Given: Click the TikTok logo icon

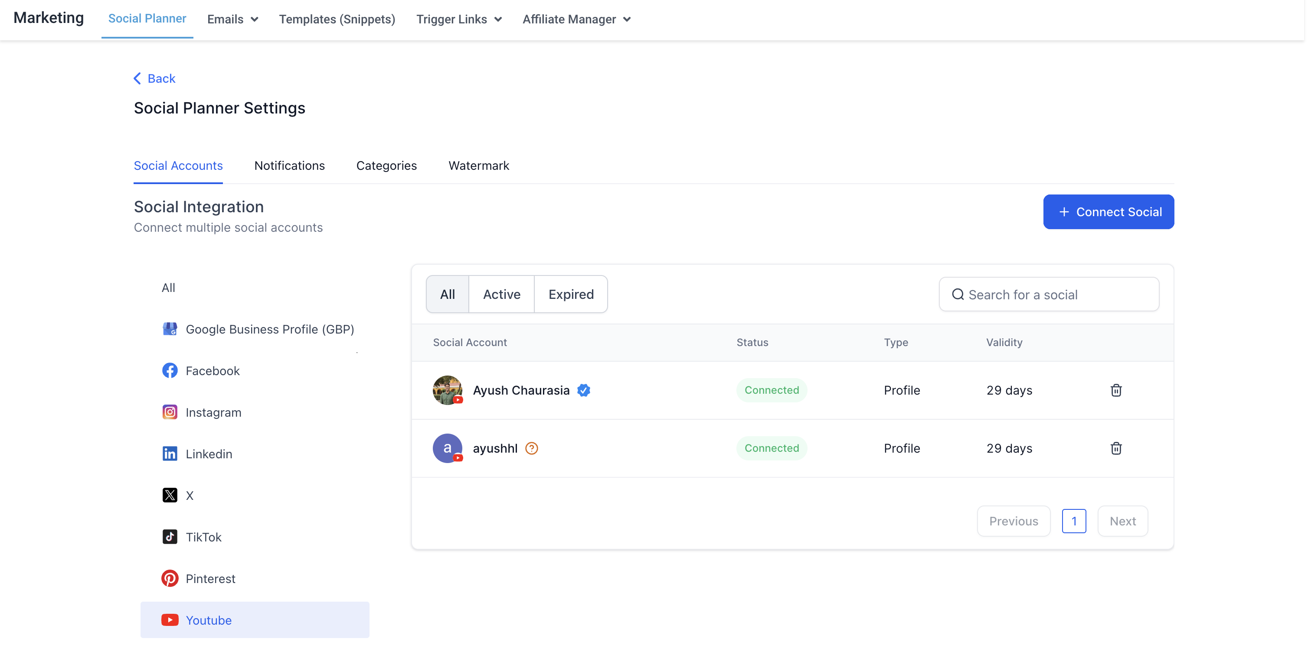Looking at the screenshot, I should [x=170, y=537].
